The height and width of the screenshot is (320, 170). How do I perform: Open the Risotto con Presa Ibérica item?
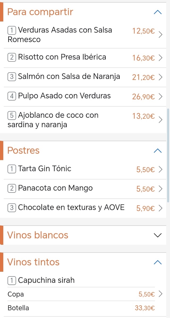[x=62, y=57]
